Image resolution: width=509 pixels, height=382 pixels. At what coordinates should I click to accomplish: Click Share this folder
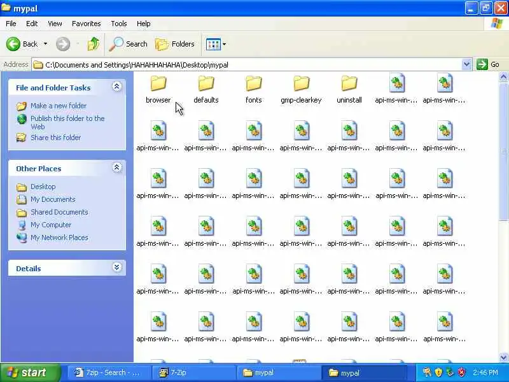[55, 138]
